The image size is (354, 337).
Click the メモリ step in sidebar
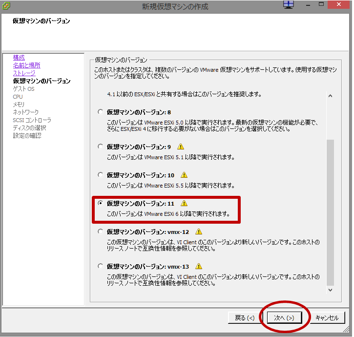[x=19, y=105]
